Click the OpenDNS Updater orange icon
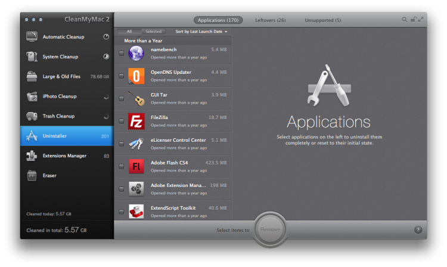 coord(136,76)
